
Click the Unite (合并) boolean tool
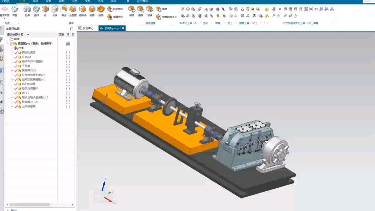tap(55, 10)
